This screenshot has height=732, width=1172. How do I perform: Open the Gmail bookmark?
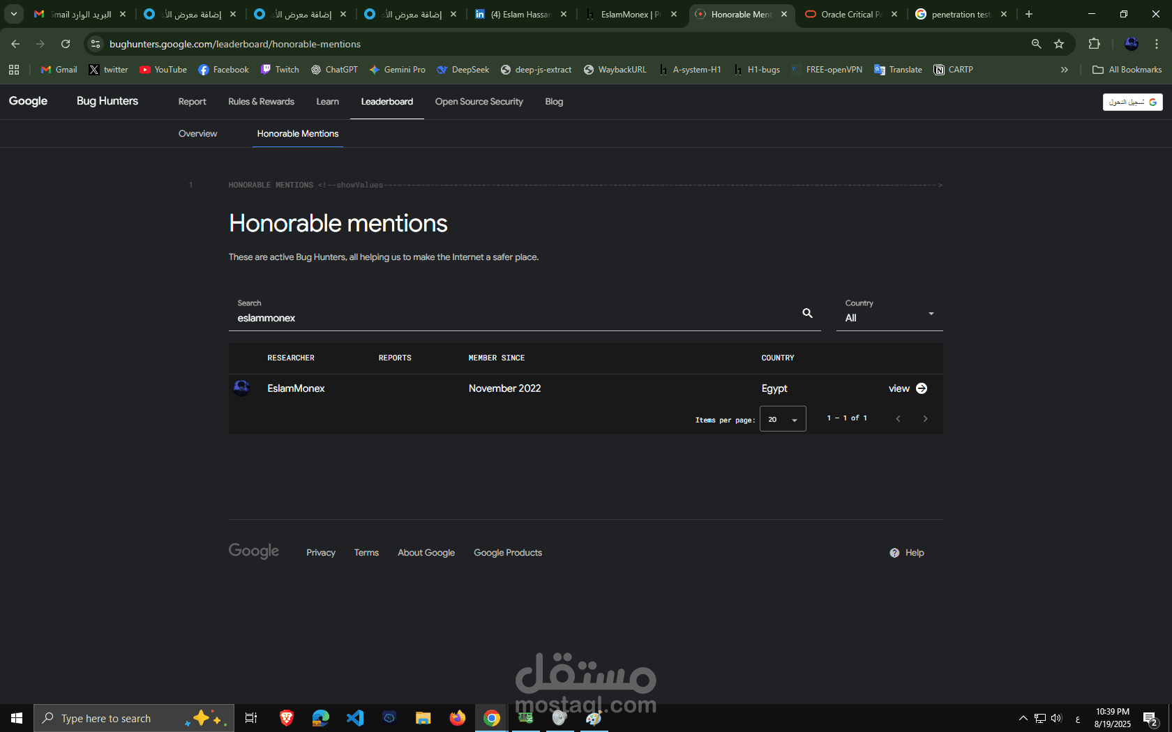[59, 70]
